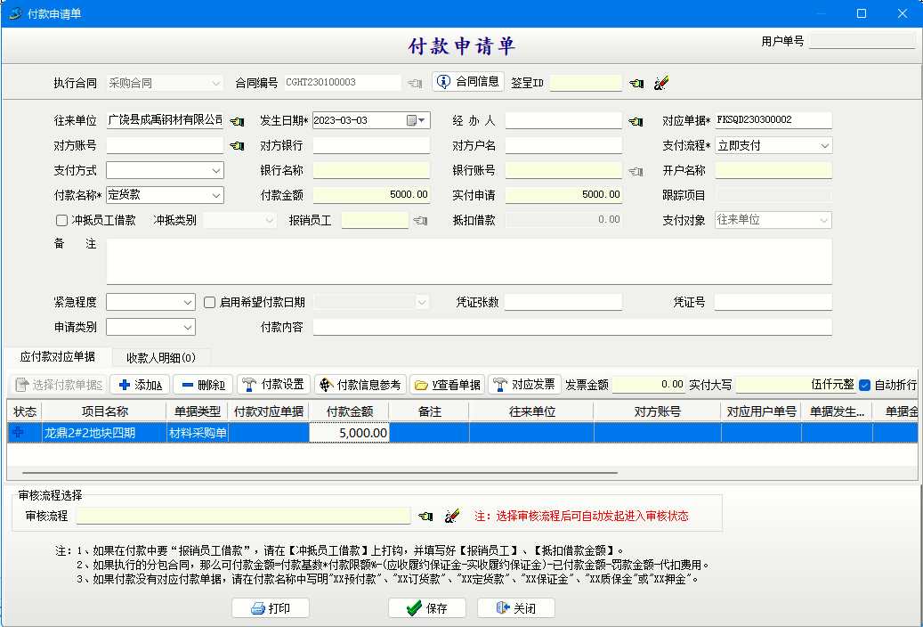Screen dimensions: 923x627
Task: Click the lookup icon next to 经办人
Action: pos(636,120)
